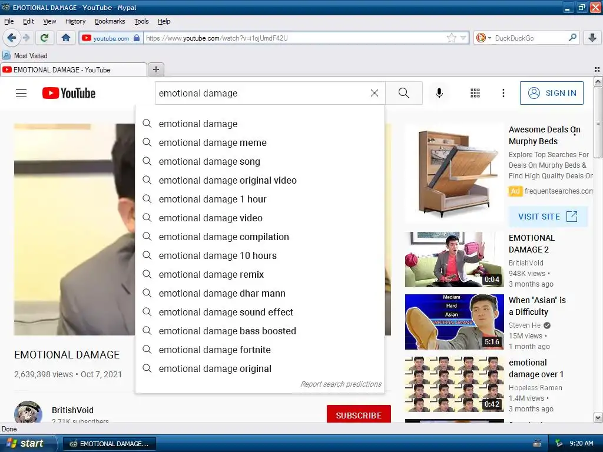Open the YouTube hamburger guide menu
The height and width of the screenshot is (452, 603).
(21, 93)
